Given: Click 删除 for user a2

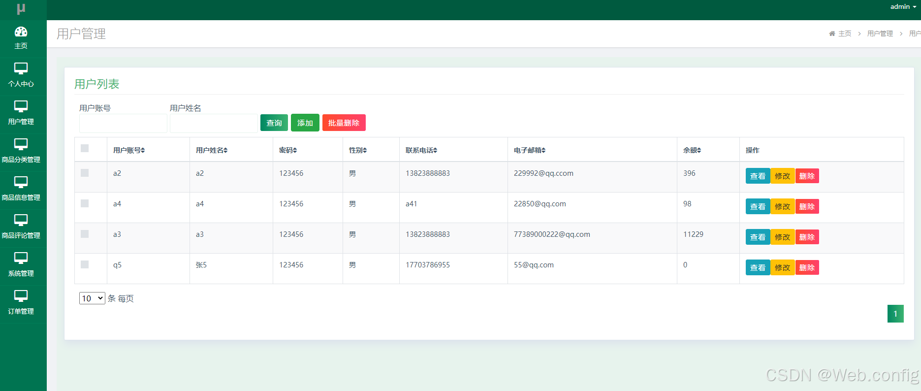Looking at the screenshot, I should click(x=807, y=176).
